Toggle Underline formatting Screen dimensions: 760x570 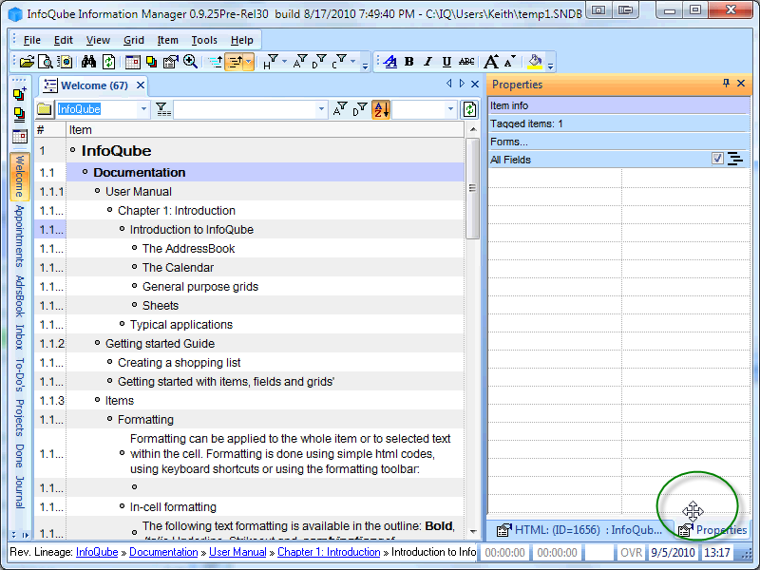(x=446, y=62)
